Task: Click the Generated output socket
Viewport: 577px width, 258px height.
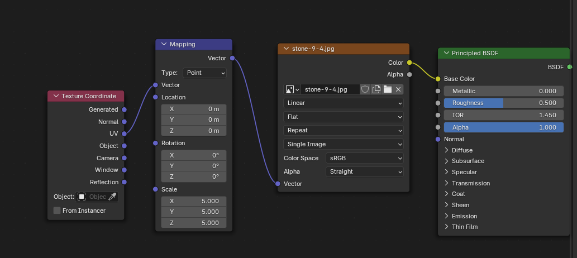Action: (124, 109)
